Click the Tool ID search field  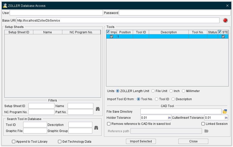35,125
